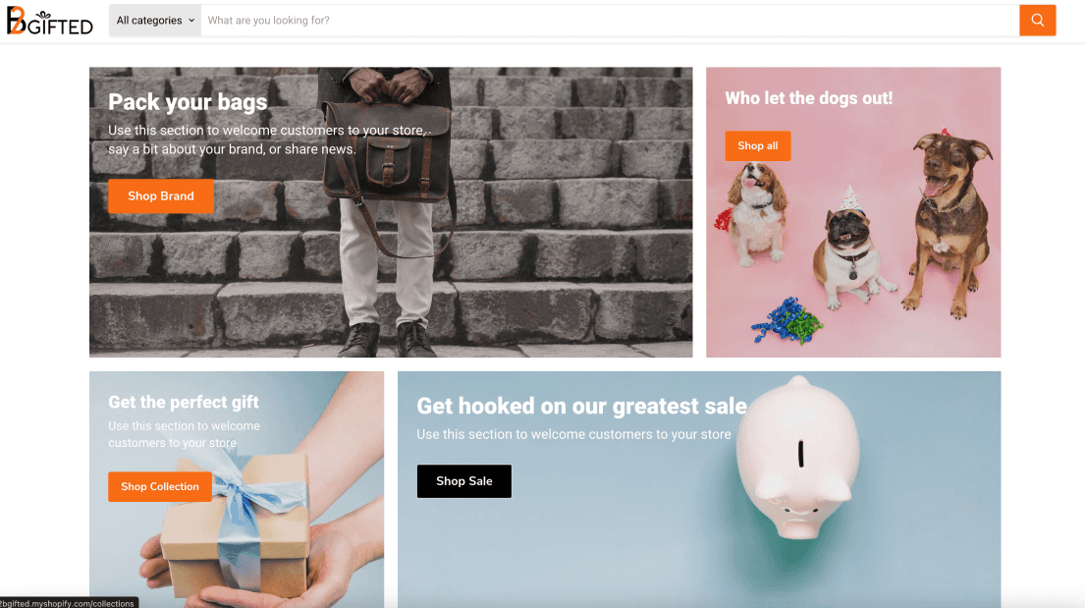Viewport: 1085px width, 608px height.
Task: Click the black Shop Sale button
Action: pos(464,481)
